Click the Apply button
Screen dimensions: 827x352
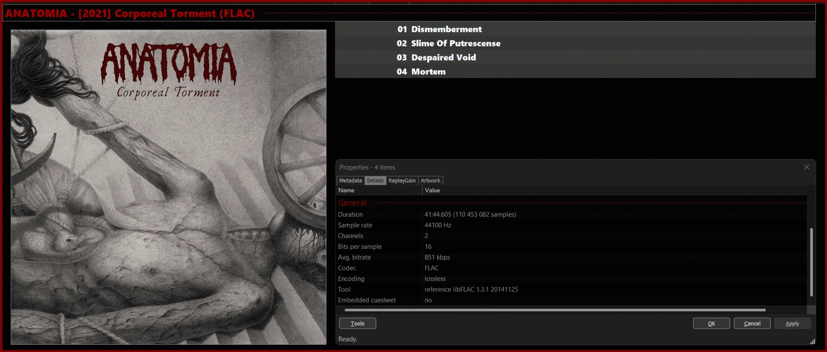[x=792, y=323]
